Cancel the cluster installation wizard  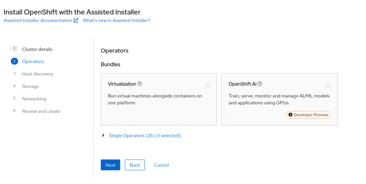click(161, 165)
